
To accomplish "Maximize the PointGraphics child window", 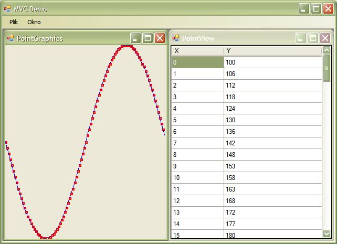I will (x=148, y=38).
